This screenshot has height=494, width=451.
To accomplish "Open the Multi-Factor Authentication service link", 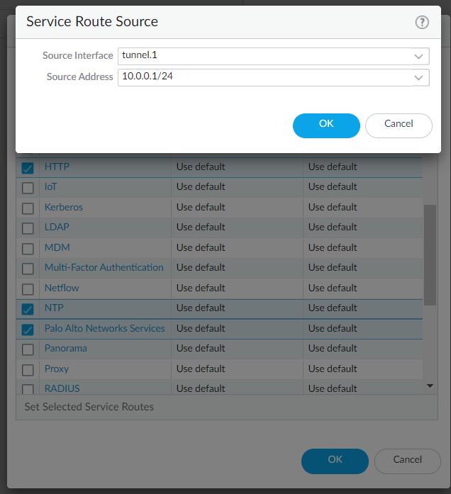I will [x=104, y=268].
